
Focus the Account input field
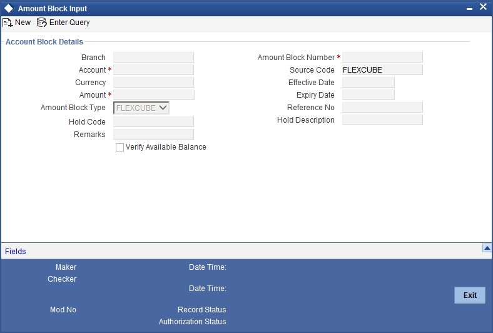click(x=153, y=70)
